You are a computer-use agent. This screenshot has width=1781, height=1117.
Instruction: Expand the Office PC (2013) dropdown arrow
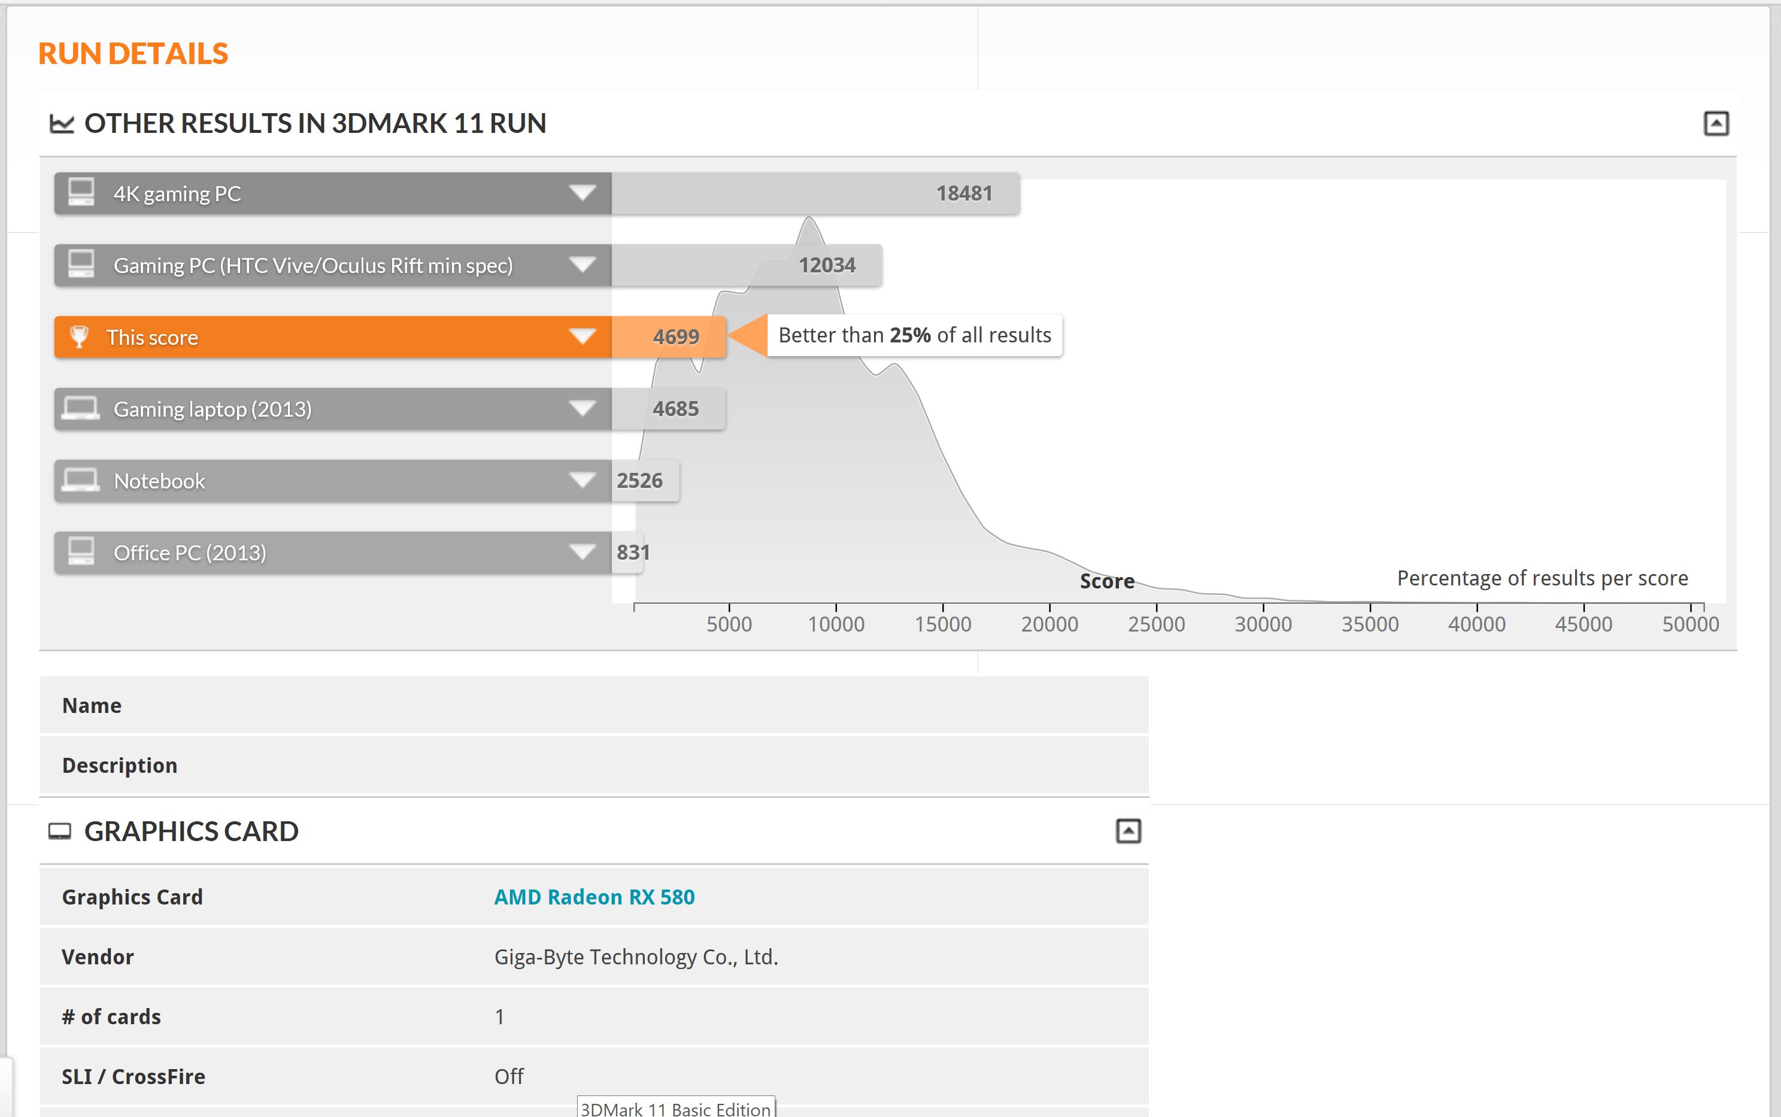(582, 552)
